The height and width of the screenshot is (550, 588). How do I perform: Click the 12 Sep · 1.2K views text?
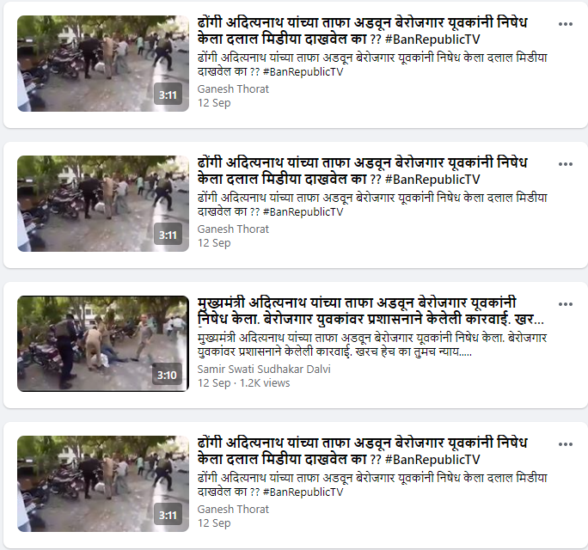click(x=244, y=383)
